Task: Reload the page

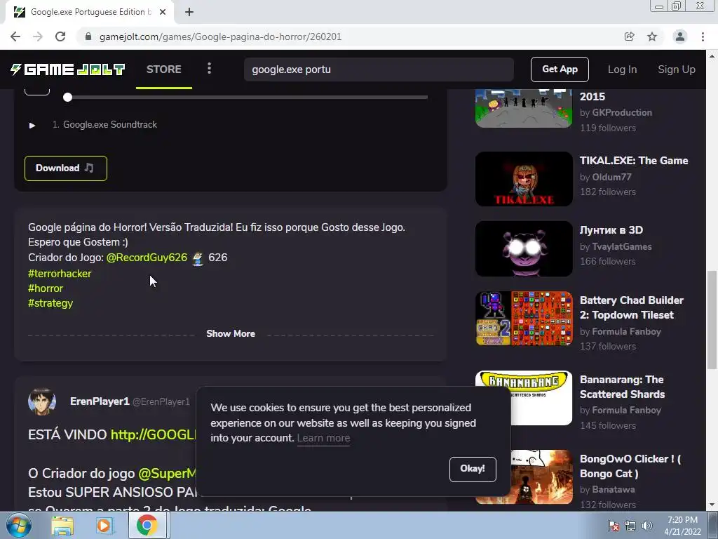Action: tap(60, 36)
